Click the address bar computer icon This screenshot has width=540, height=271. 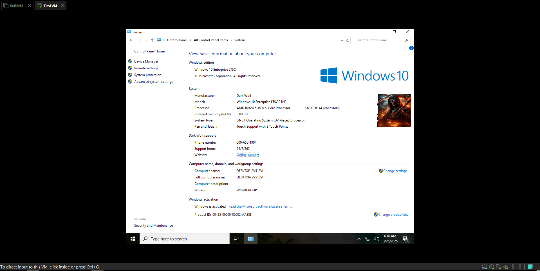pyautogui.click(x=159, y=40)
